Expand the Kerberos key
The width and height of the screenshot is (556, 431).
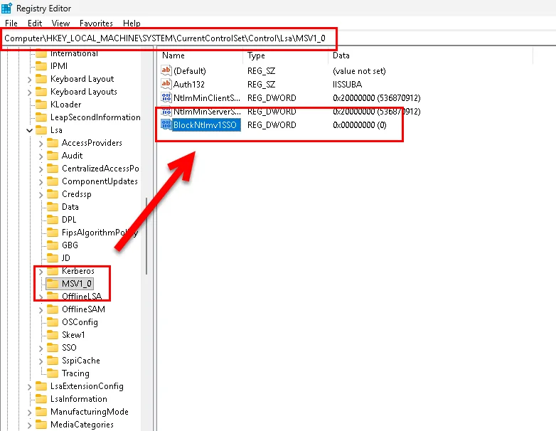(41, 272)
